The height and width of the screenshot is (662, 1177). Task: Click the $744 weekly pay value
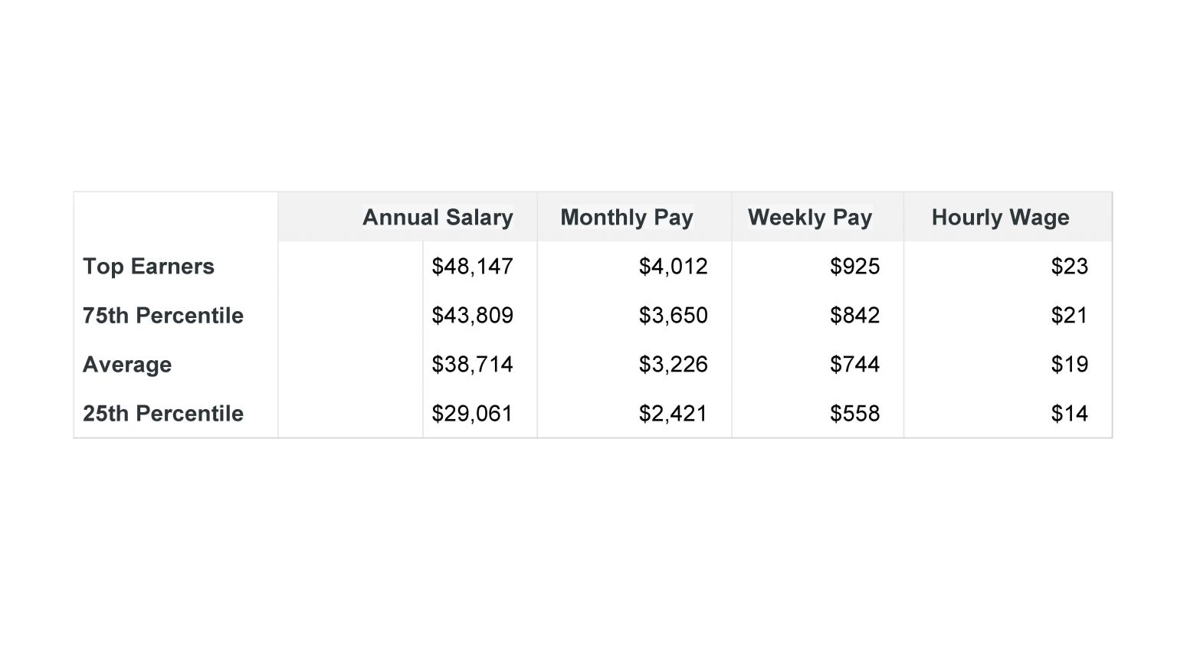854,365
